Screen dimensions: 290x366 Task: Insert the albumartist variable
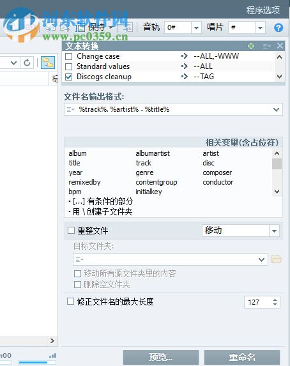coord(153,153)
